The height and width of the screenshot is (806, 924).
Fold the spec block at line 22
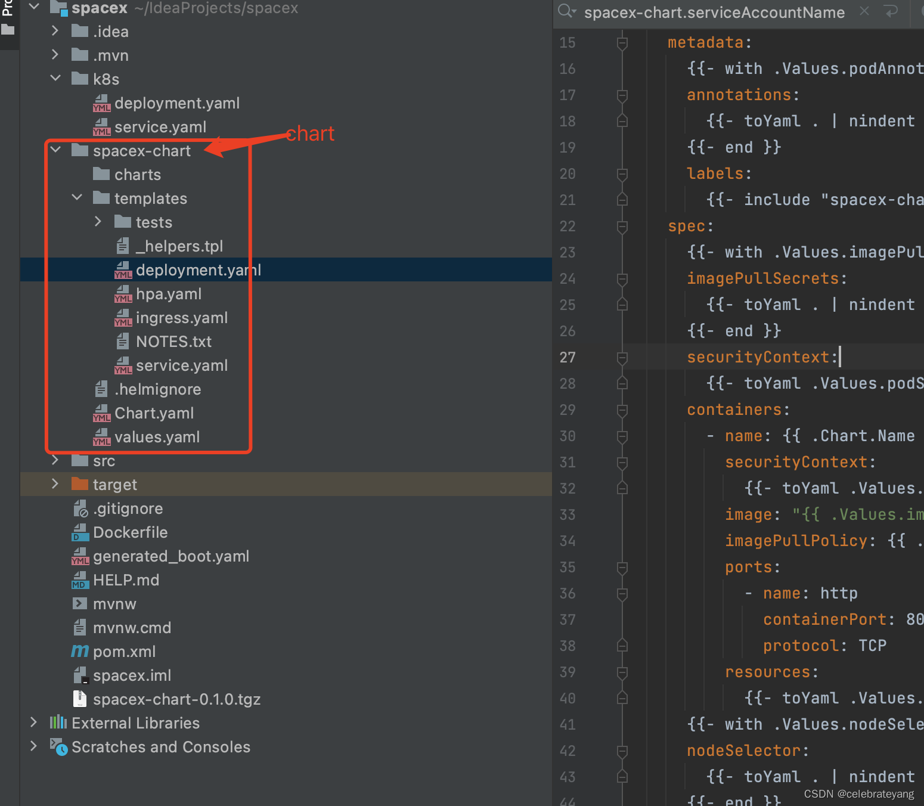[x=622, y=227]
